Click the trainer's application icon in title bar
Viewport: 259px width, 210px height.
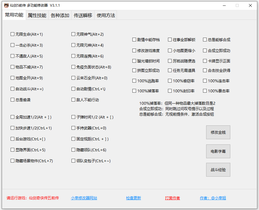click(x=6, y=5)
